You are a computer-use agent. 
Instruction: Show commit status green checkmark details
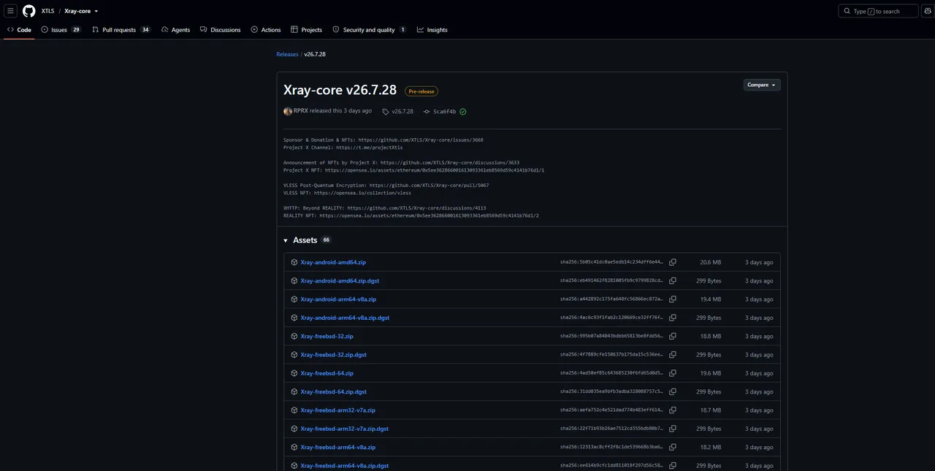pyautogui.click(x=463, y=112)
